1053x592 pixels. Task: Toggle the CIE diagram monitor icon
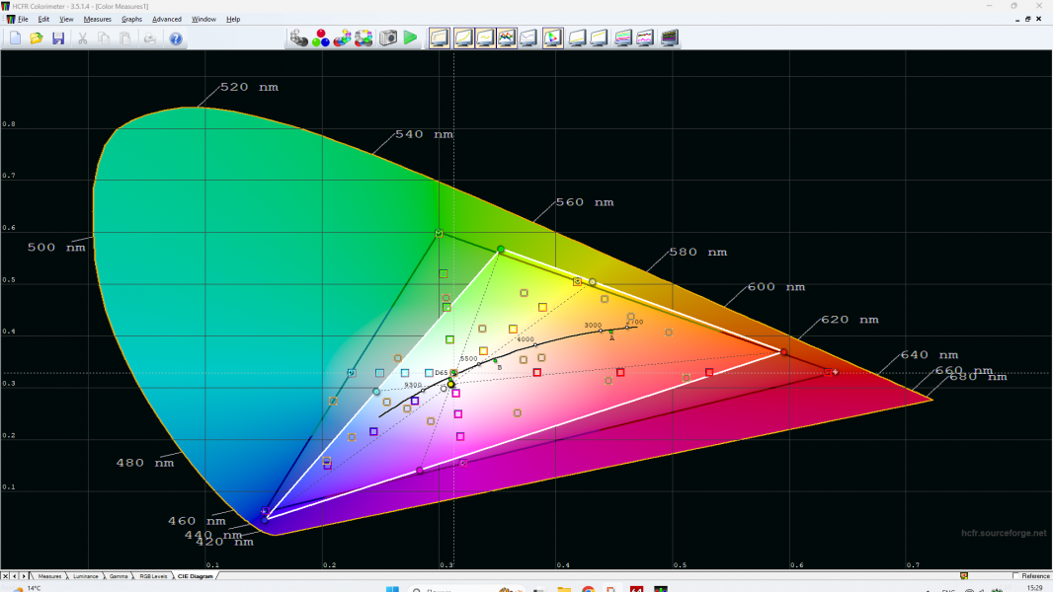[x=553, y=38]
